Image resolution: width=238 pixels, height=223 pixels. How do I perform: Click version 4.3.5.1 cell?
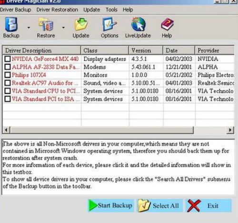point(139,59)
